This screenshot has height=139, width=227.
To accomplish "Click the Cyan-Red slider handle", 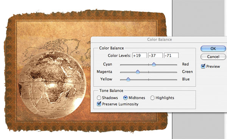I will point(154,64).
